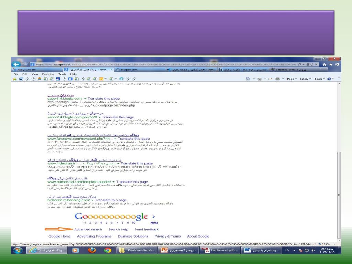This screenshot has width=352, height=264.
Task: Launch Firefox from the taskbar
Action: [91, 250]
